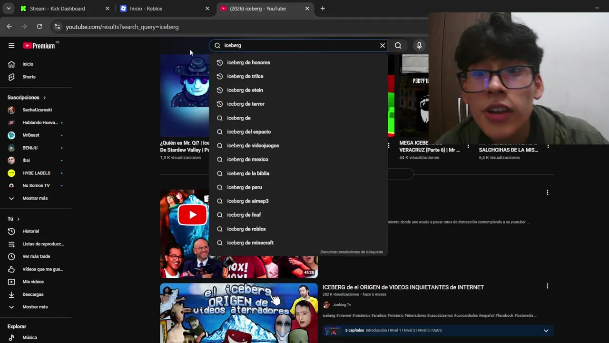The width and height of the screenshot is (609, 343).
Task: Open Joaking Tv channel link
Action: [342, 305]
